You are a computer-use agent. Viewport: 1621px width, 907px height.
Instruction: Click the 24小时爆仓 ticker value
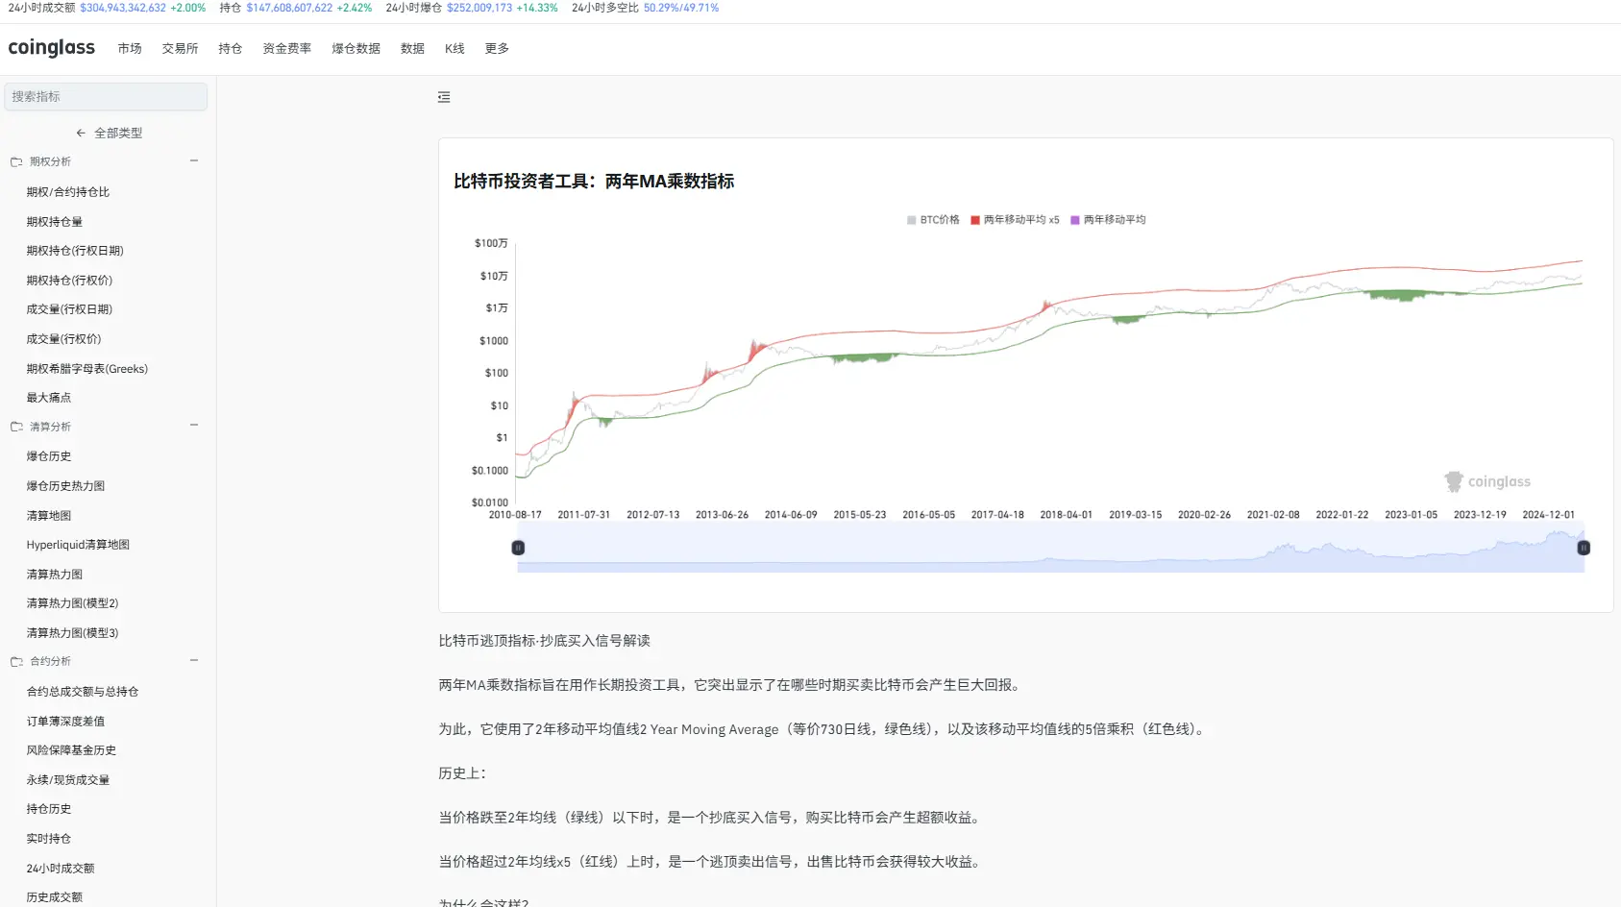coord(479,8)
